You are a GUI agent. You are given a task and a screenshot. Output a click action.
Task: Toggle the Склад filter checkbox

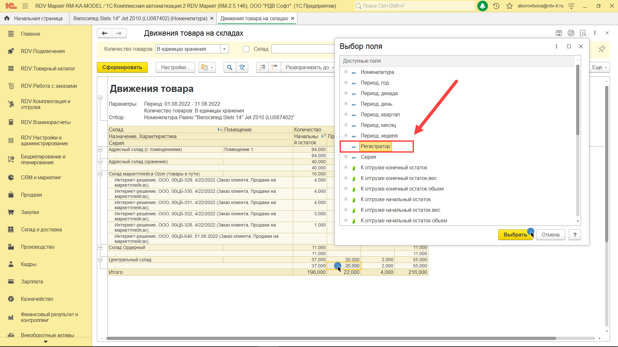pos(246,49)
